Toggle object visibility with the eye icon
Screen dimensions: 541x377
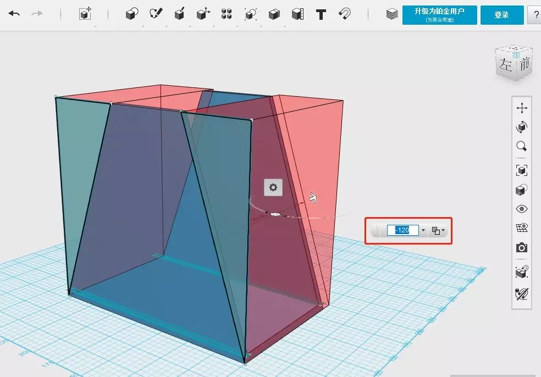click(x=522, y=209)
